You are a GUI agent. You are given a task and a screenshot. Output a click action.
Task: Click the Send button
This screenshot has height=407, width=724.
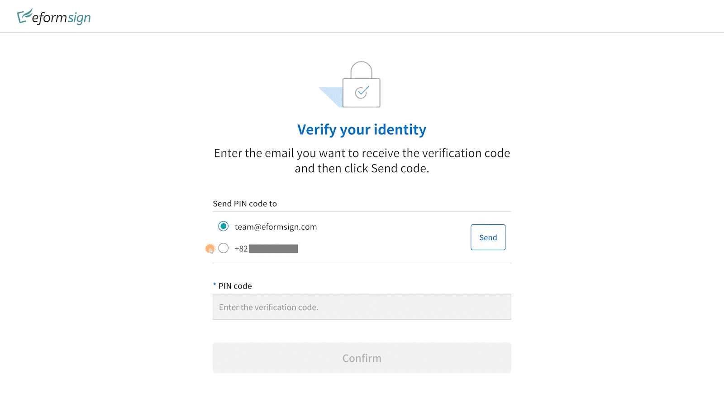488,237
